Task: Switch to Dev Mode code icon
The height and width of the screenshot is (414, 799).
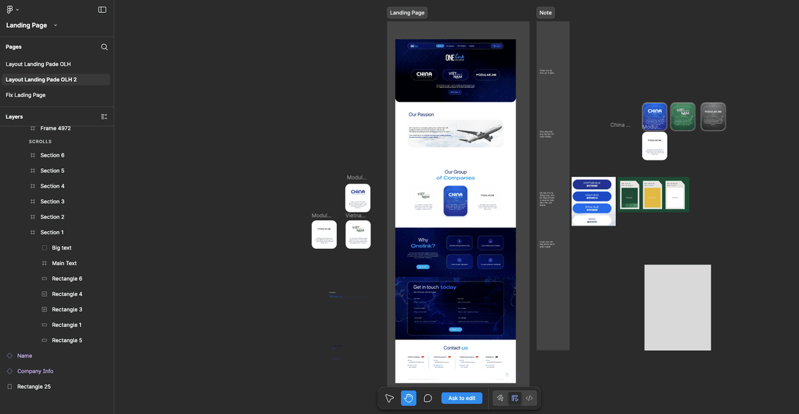Action: click(529, 398)
